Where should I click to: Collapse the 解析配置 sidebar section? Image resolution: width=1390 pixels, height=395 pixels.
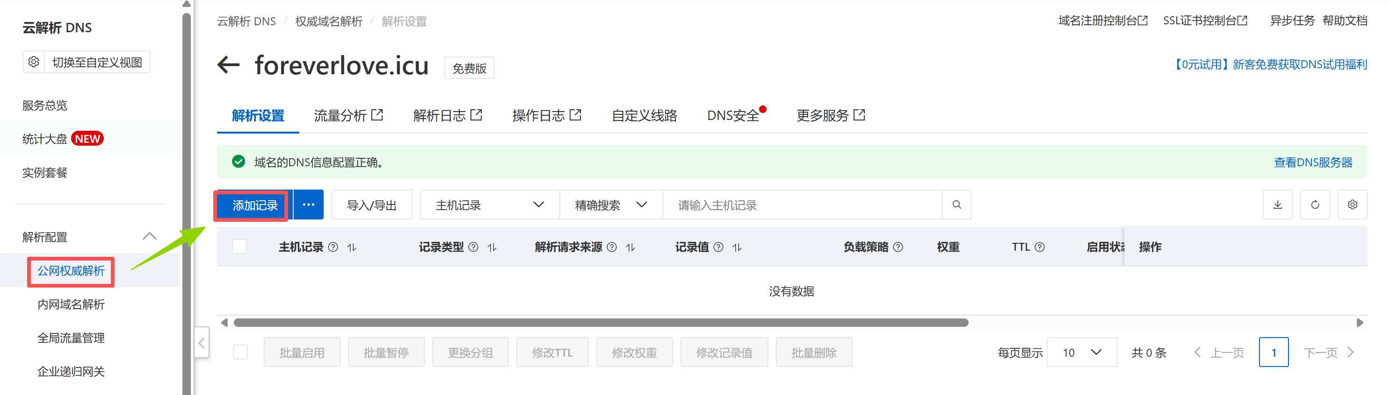click(x=150, y=237)
